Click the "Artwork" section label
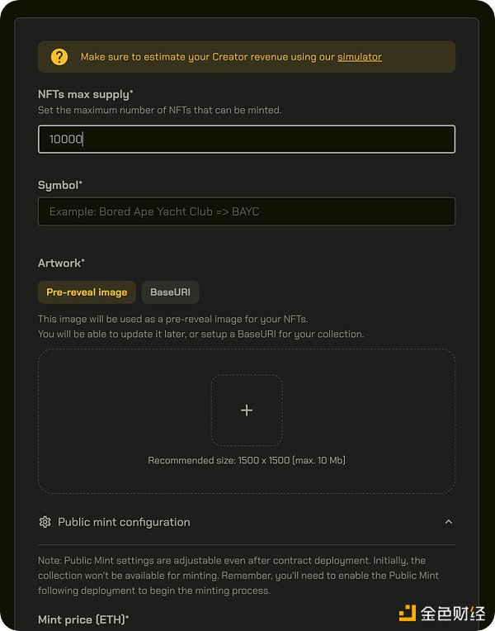The image size is (495, 631). coord(61,263)
